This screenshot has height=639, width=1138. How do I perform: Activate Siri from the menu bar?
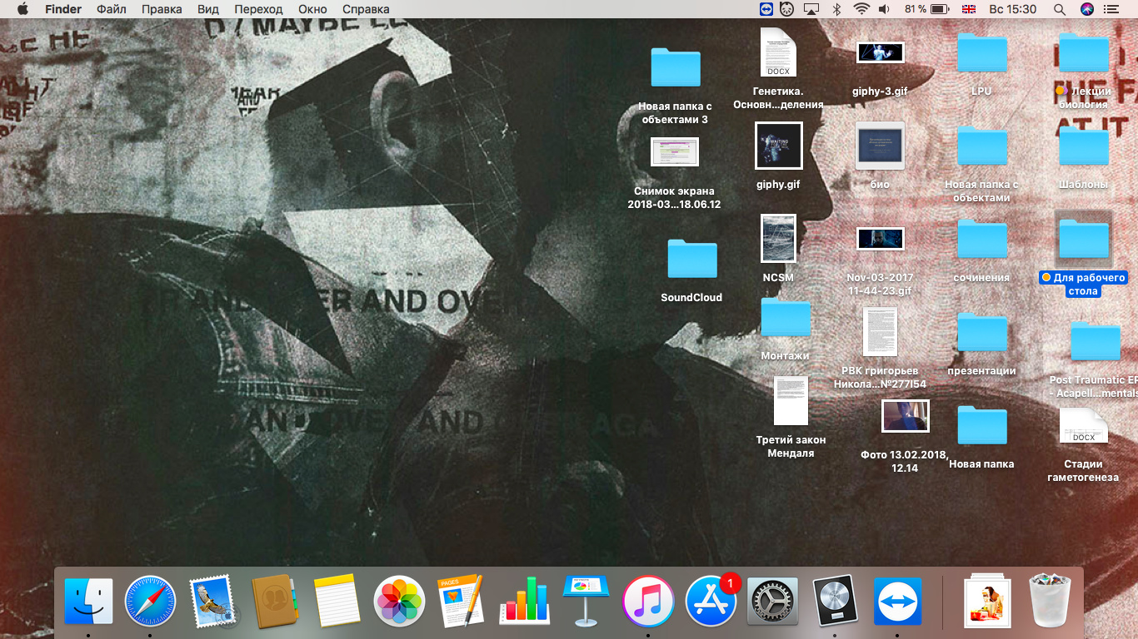tap(1086, 9)
